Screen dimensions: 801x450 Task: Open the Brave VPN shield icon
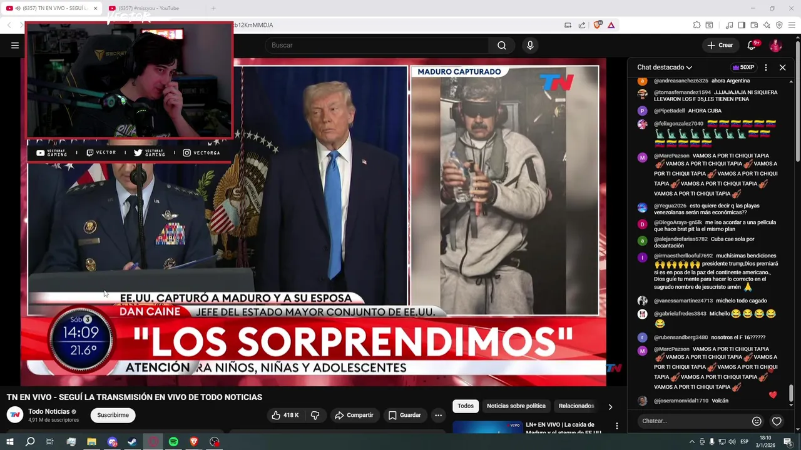pos(779,25)
